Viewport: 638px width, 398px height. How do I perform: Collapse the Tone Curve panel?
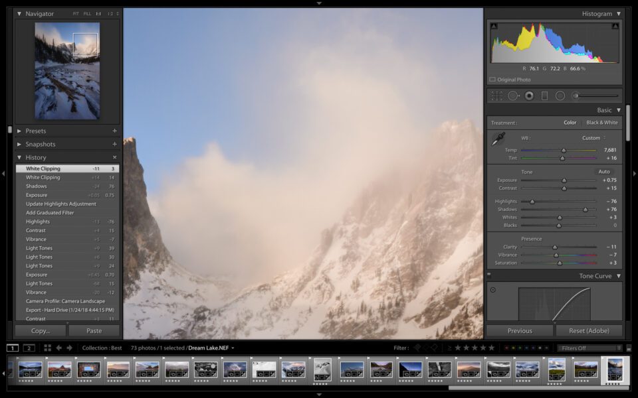619,276
